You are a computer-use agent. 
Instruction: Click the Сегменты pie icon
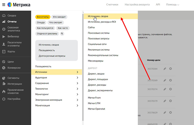(x=4, y=78)
